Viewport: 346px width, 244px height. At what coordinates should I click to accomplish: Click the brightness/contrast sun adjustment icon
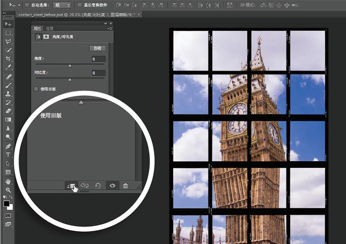(x=38, y=37)
